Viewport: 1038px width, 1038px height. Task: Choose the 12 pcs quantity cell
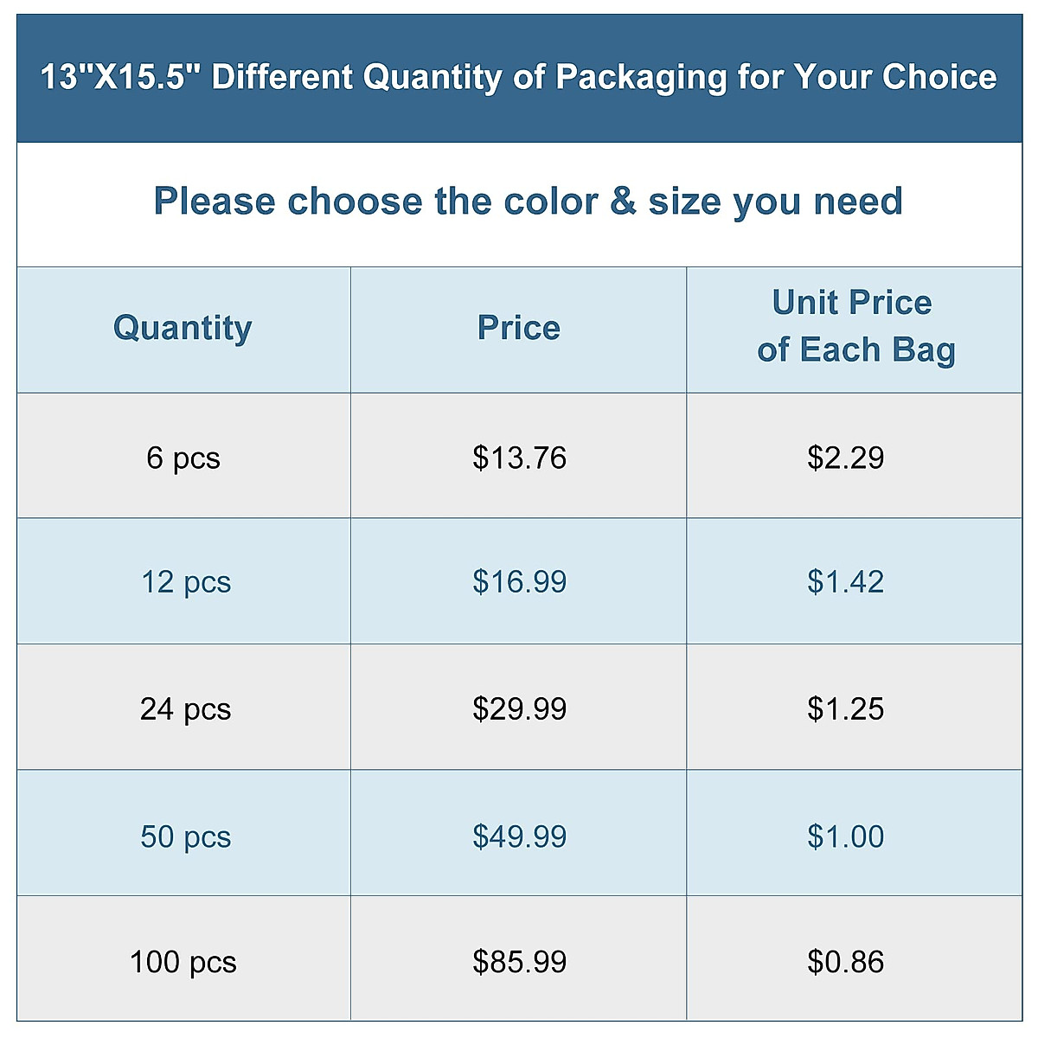coord(185,582)
